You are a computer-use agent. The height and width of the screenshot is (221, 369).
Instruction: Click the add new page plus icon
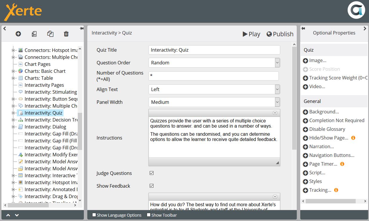[18, 34]
